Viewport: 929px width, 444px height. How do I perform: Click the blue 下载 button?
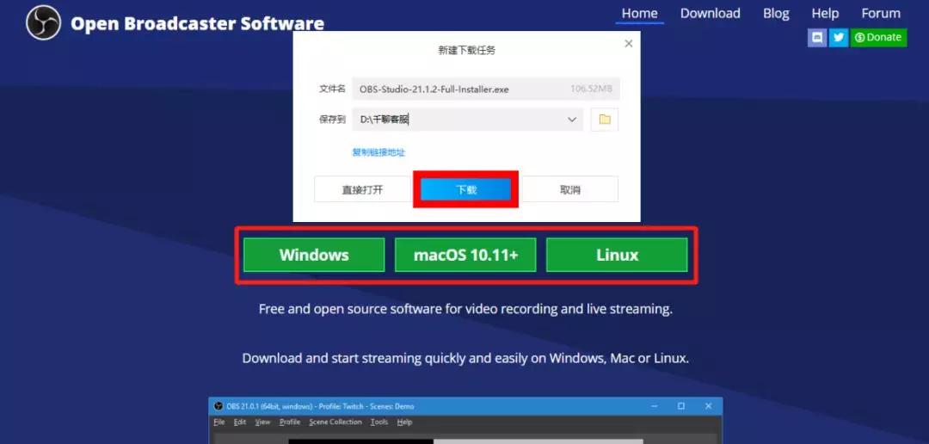click(465, 189)
